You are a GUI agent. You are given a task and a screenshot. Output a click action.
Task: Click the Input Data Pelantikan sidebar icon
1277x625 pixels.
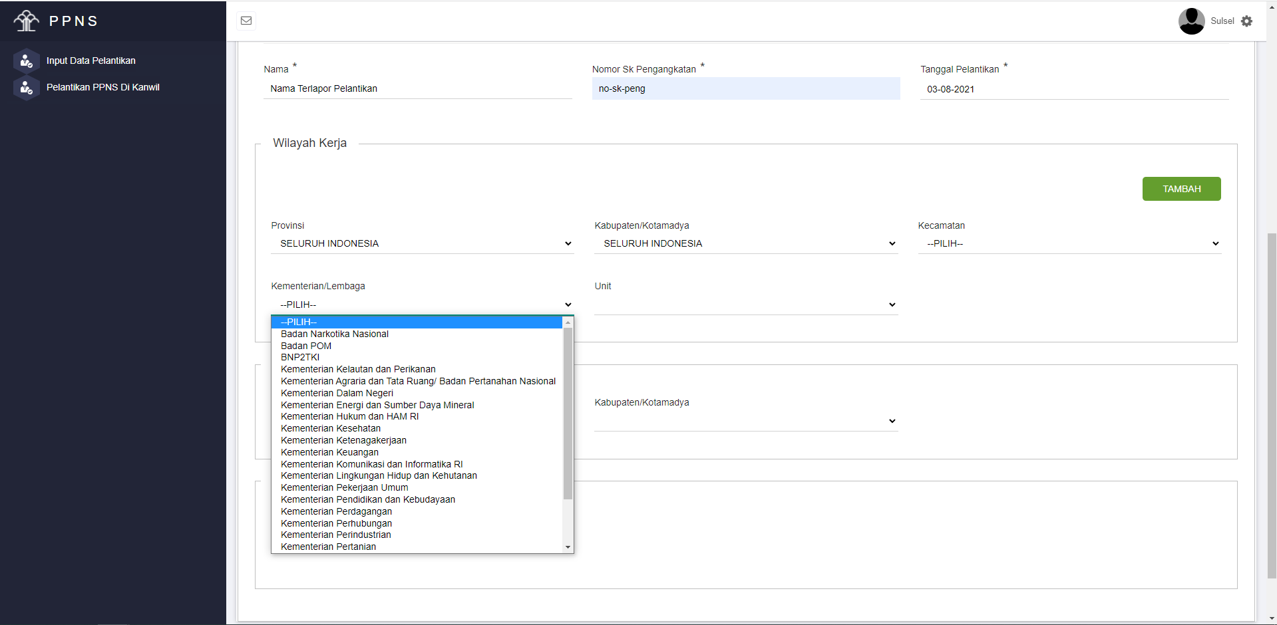click(x=27, y=61)
